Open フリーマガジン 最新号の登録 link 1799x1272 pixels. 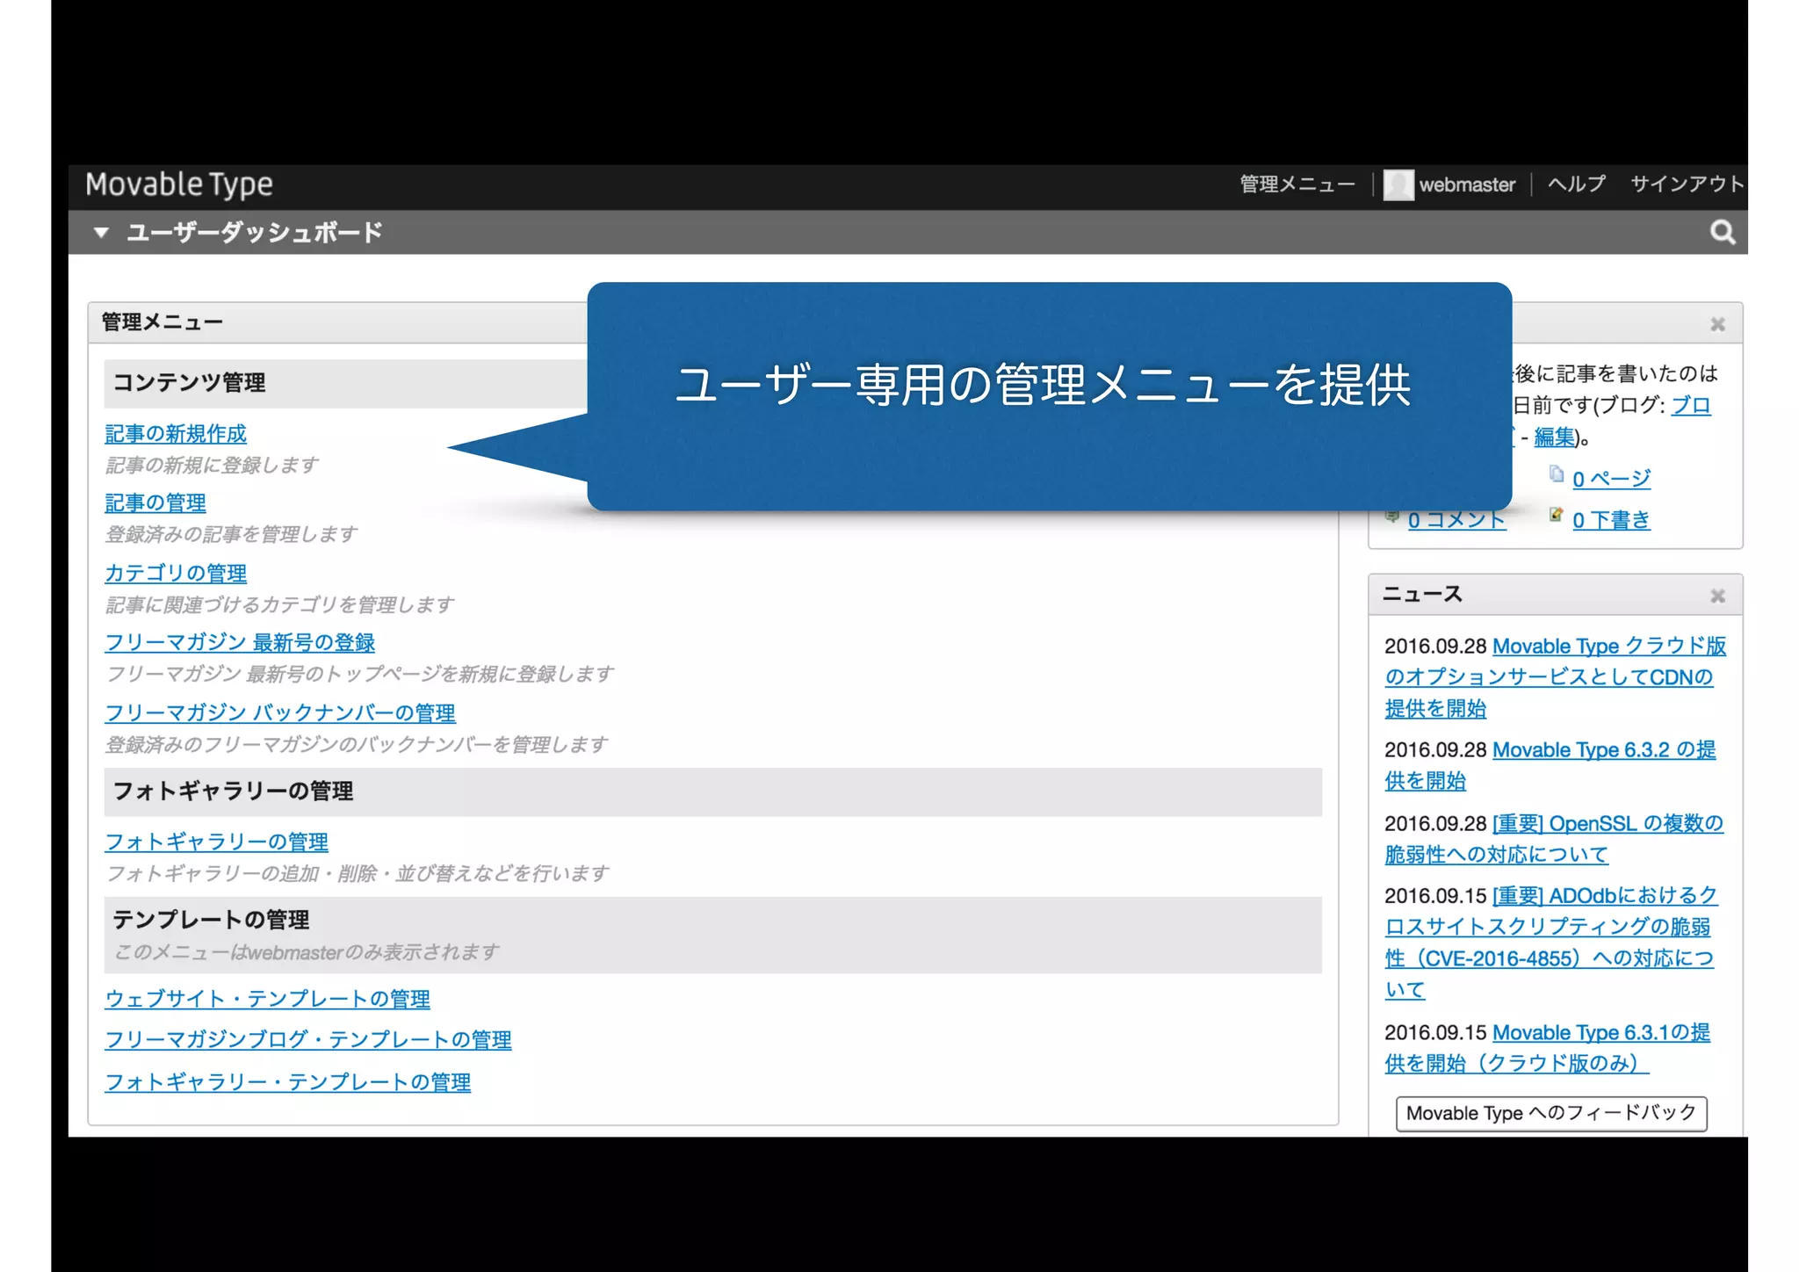pos(240,643)
